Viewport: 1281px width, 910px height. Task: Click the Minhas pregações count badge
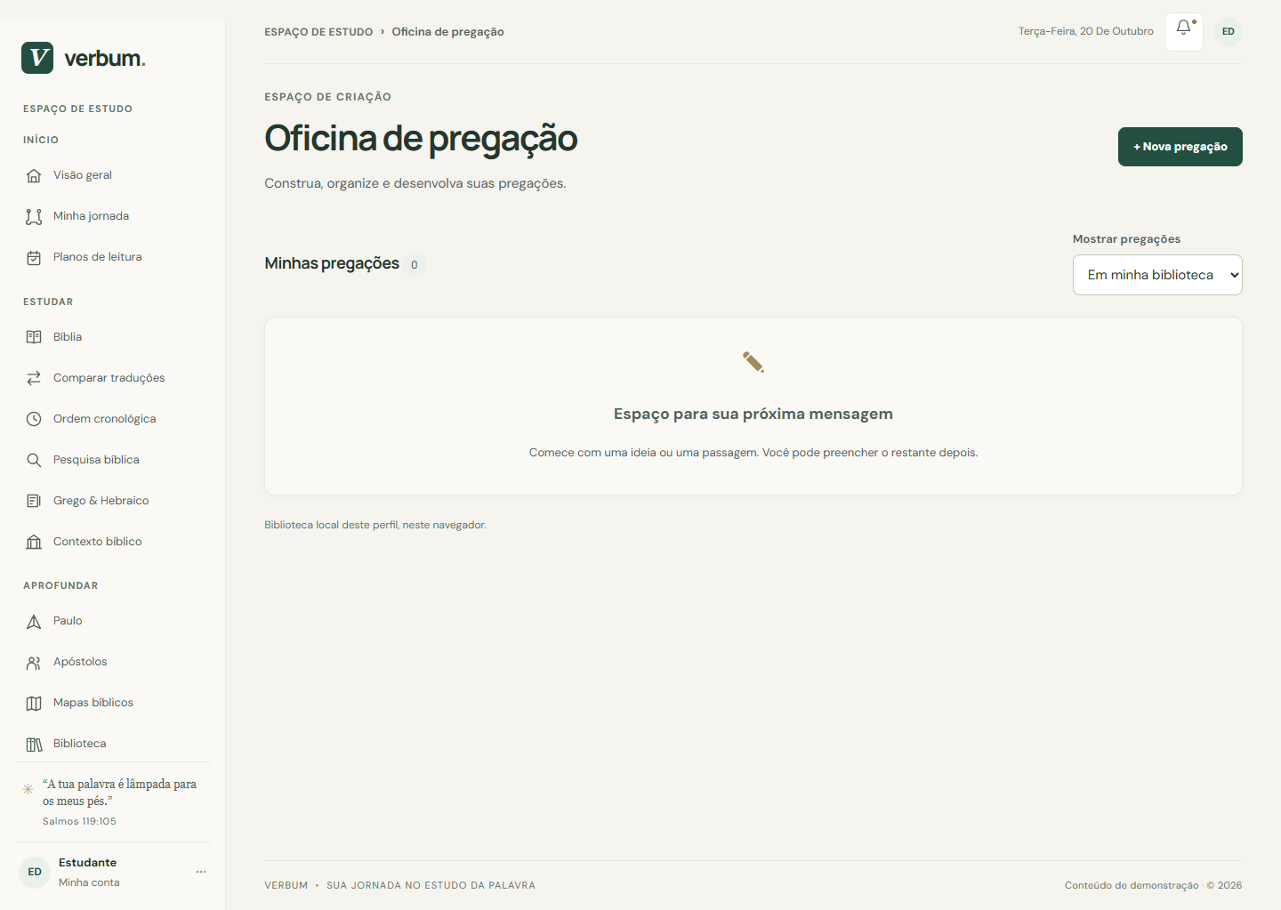tap(415, 264)
